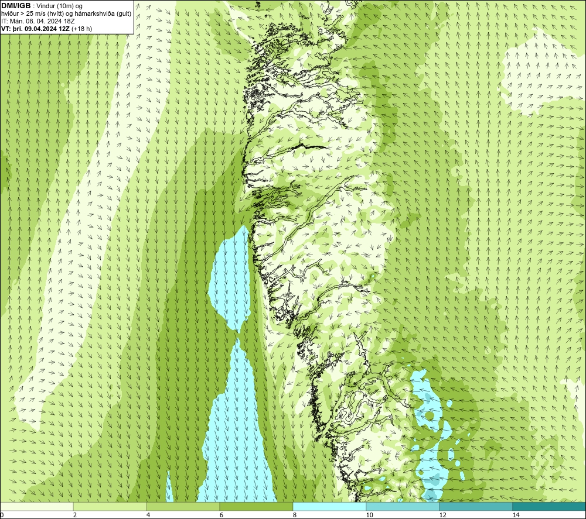Click the '(+18 h)' forecast offset text

81,29
